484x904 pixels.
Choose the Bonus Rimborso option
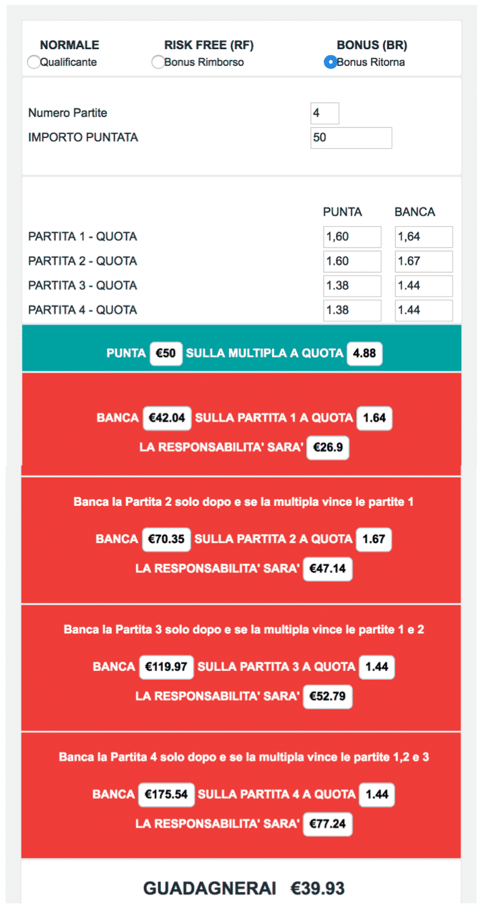point(158,62)
